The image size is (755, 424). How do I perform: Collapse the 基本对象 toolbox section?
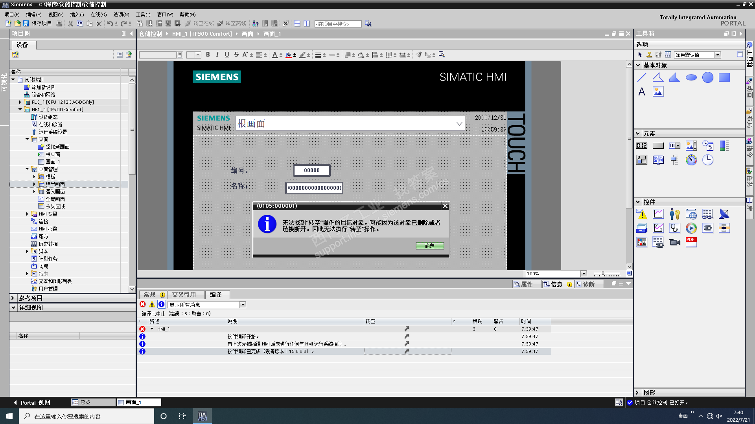point(638,65)
